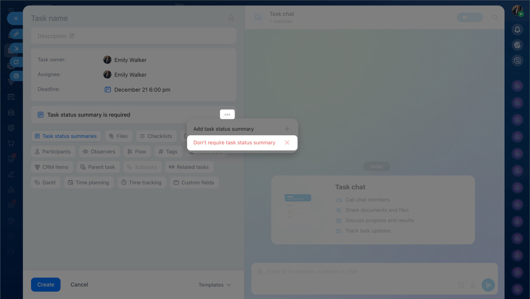Click the Cancel button
Viewport: 530px width, 299px height.
coord(79,285)
